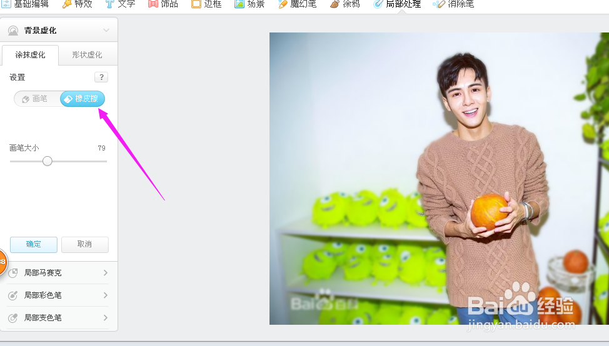Click the T icon beside 文字
The width and height of the screenshot is (609, 346).
110,4
